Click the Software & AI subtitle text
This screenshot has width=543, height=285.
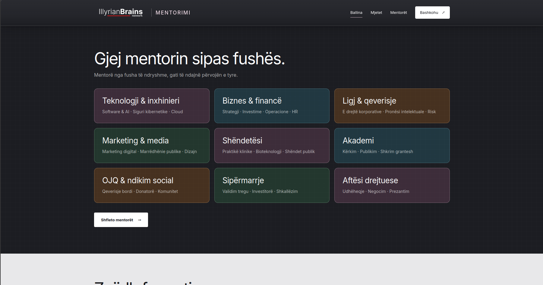click(x=116, y=112)
